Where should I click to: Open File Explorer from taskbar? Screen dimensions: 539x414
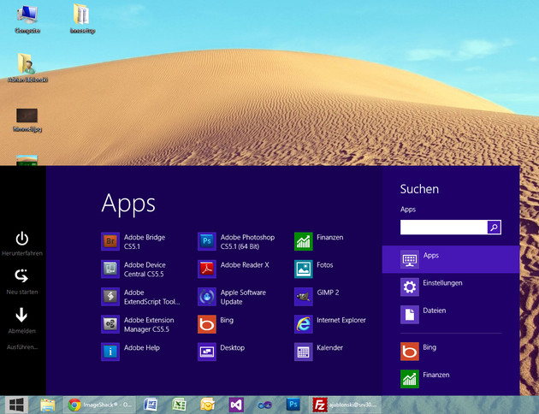tap(47, 405)
